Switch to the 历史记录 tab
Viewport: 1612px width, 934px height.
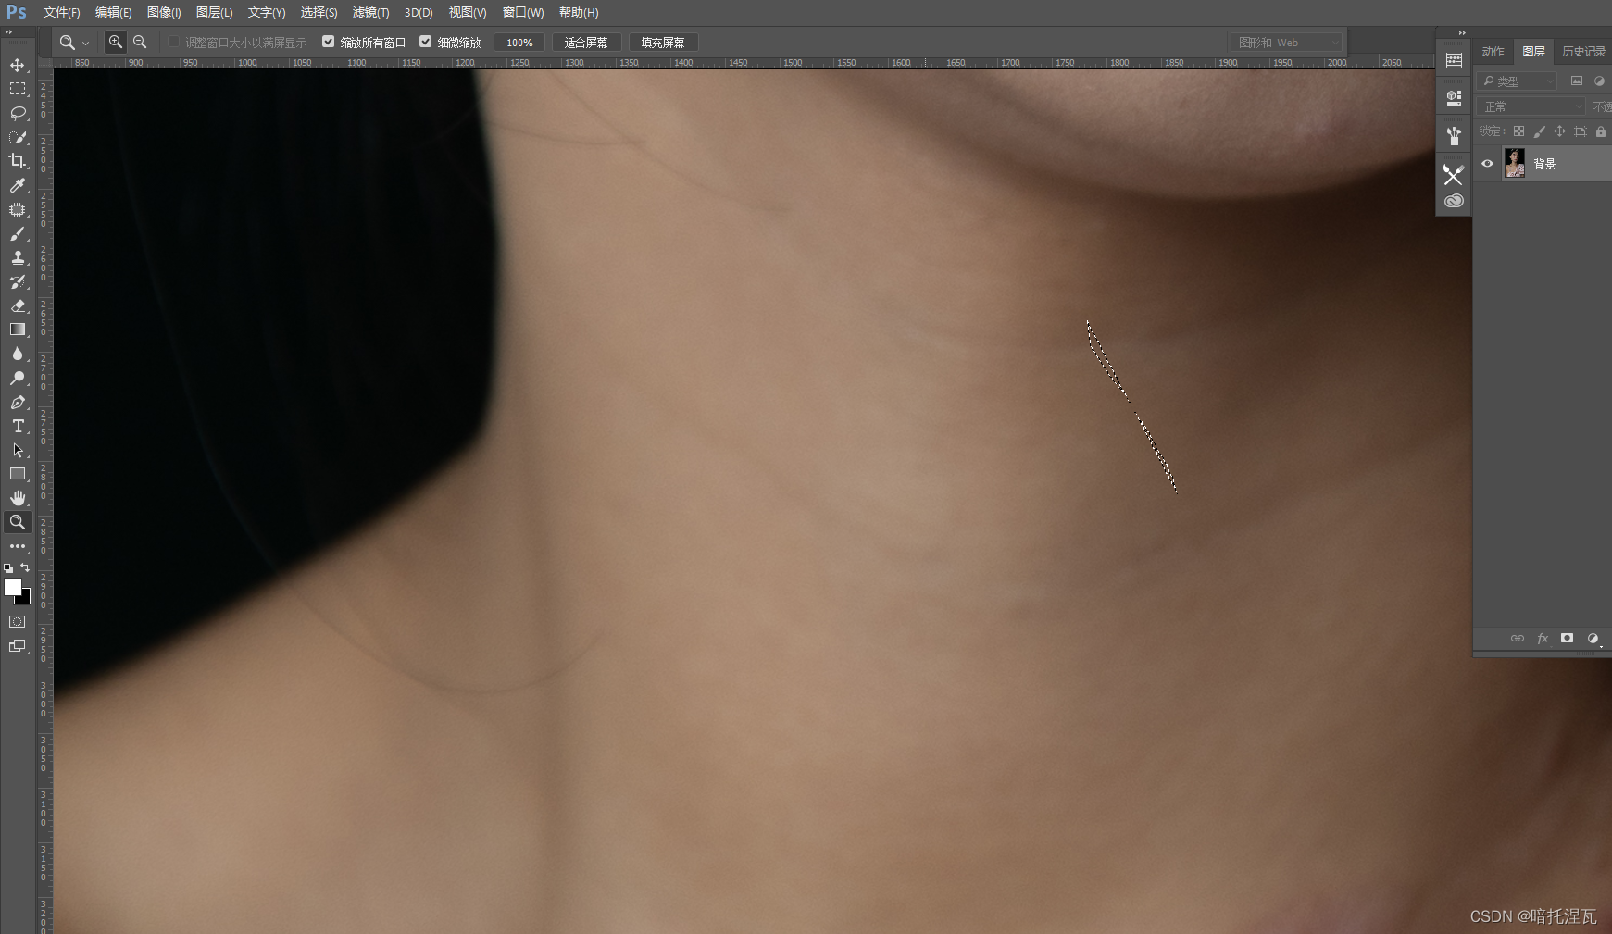coord(1583,52)
